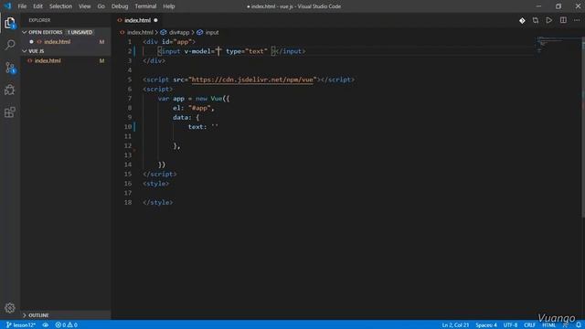The height and width of the screenshot is (329, 585).
Task: Open the Debug view in the activity bar
Action: pyautogui.click(x=10, y=90)
